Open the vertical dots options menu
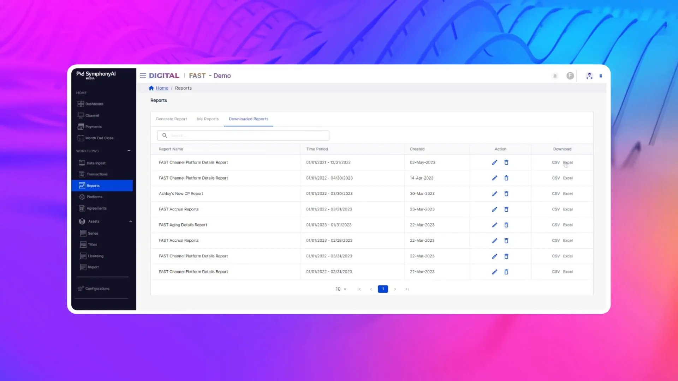678x381 pixels. (x=601, y=76)
